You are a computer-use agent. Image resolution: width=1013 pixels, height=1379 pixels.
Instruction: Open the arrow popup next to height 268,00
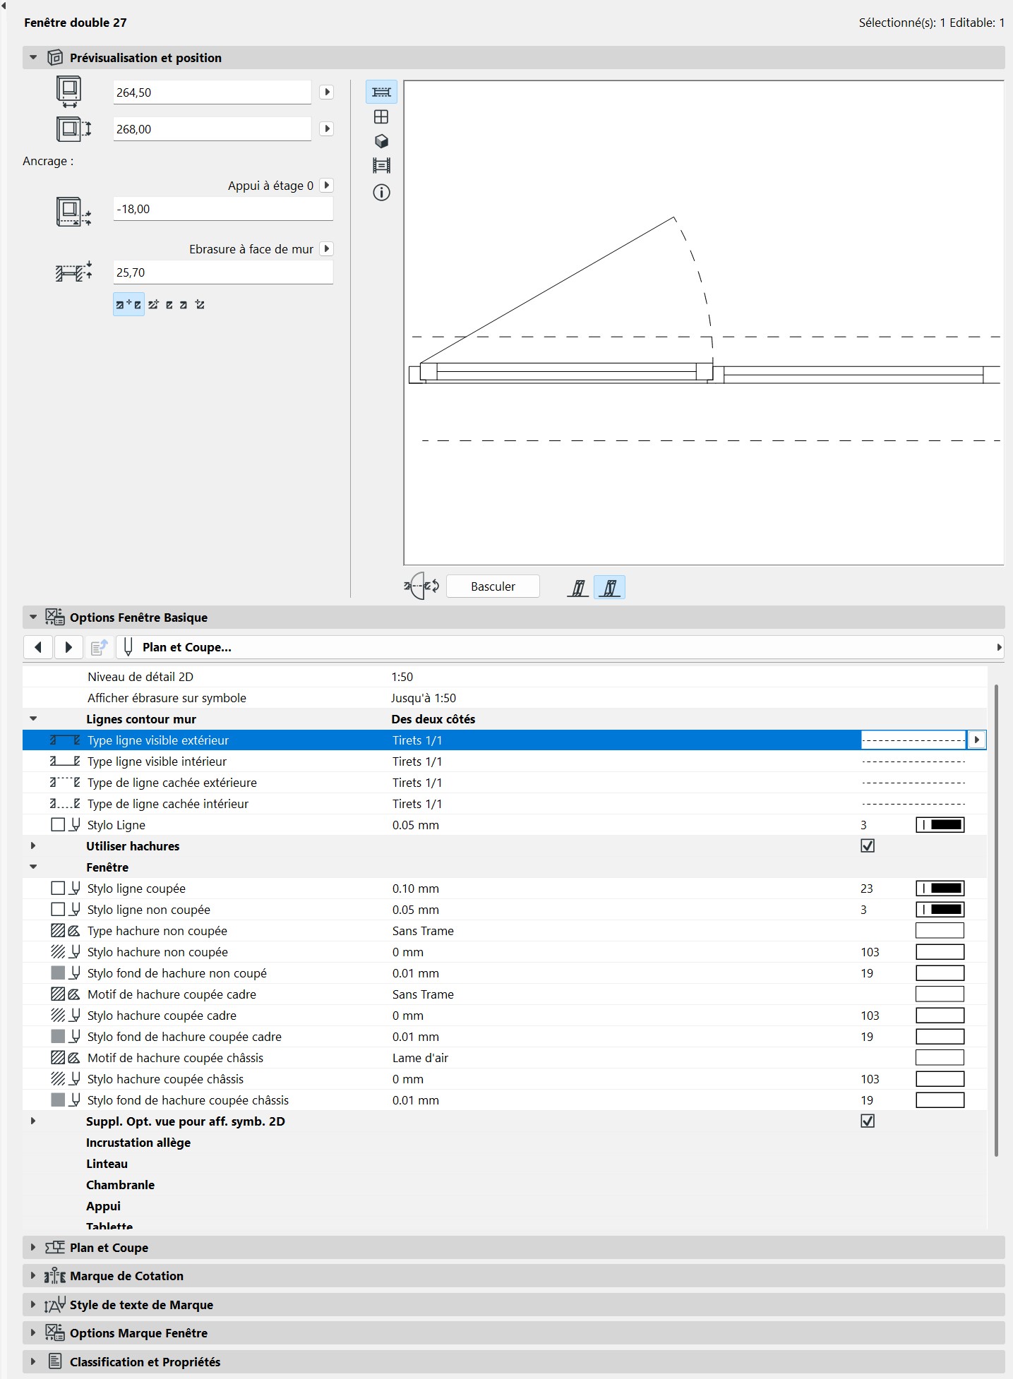coord(326,128)
